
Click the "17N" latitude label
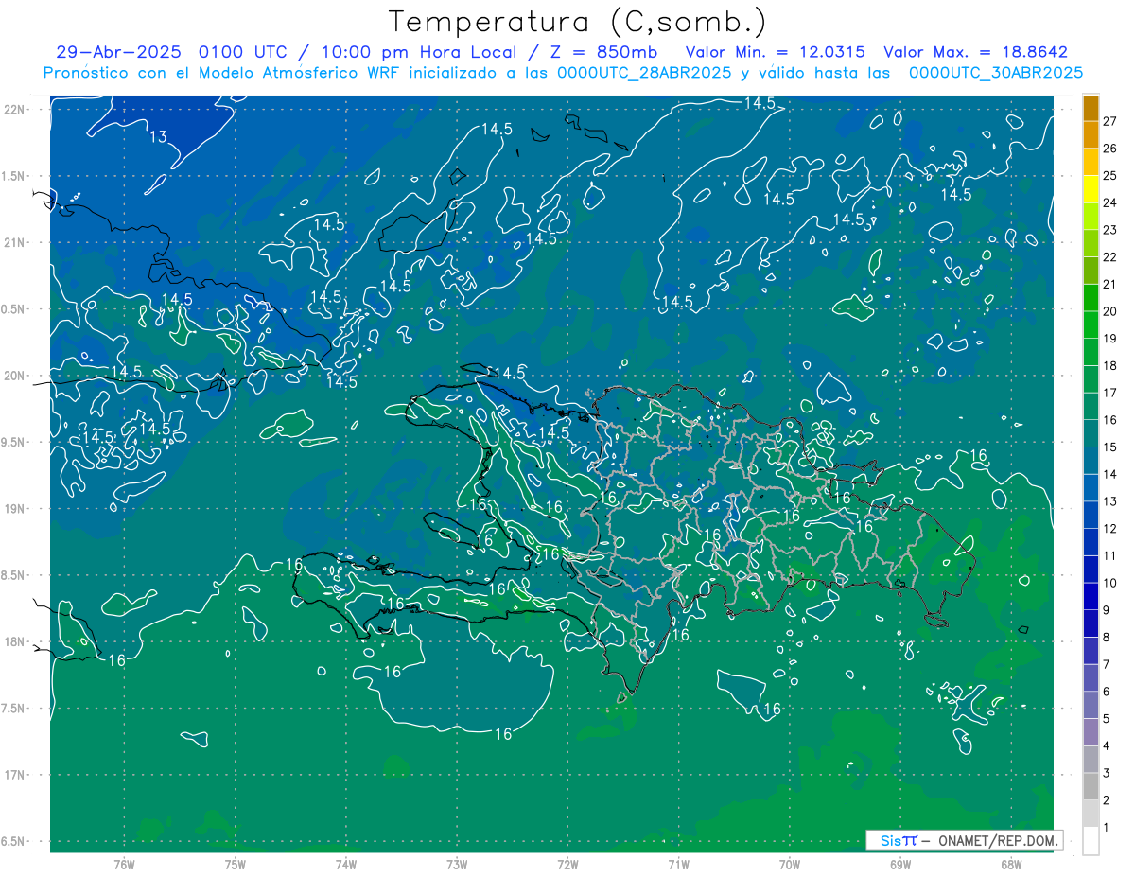15,775
